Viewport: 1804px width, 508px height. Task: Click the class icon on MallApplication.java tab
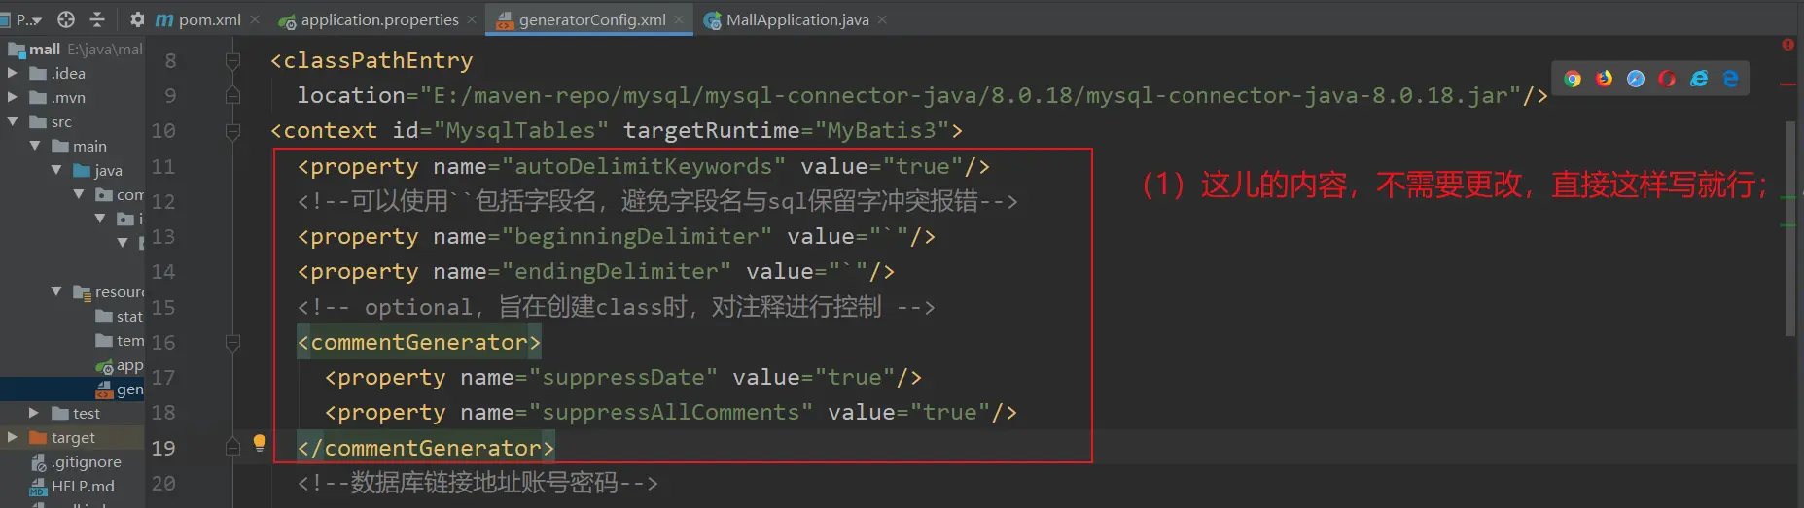[713, 20]
